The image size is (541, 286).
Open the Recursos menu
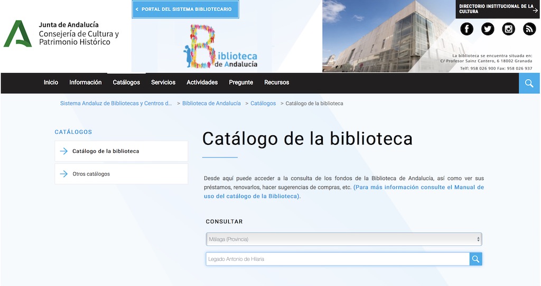click(x=276, y=82)
